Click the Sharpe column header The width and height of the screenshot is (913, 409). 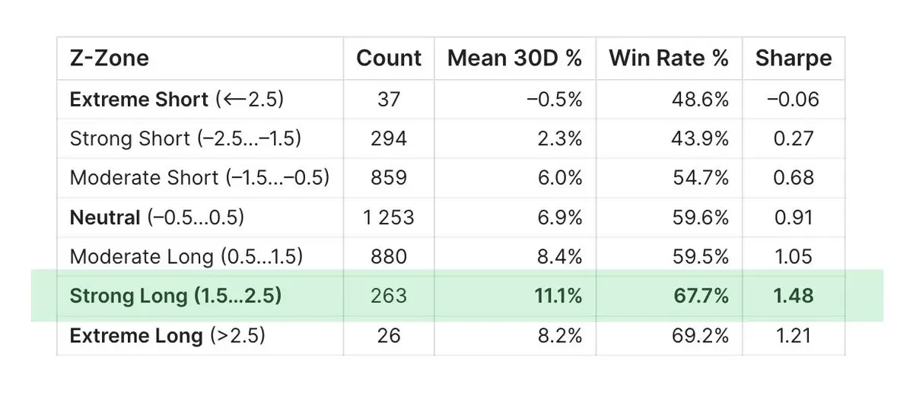tap(794, 59)
